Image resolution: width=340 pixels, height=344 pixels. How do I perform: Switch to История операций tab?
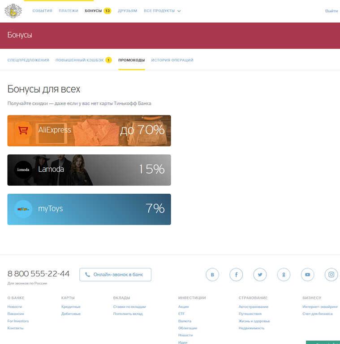coord(172,60)
